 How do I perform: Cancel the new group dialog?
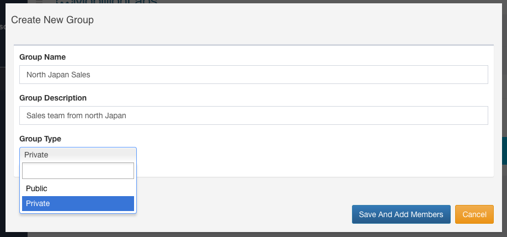tap(474, 214)
